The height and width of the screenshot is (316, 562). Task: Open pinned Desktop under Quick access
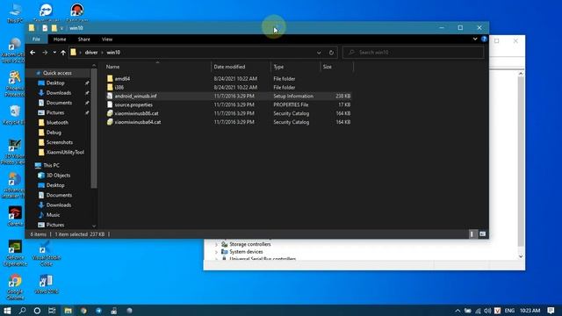(55, 83)
